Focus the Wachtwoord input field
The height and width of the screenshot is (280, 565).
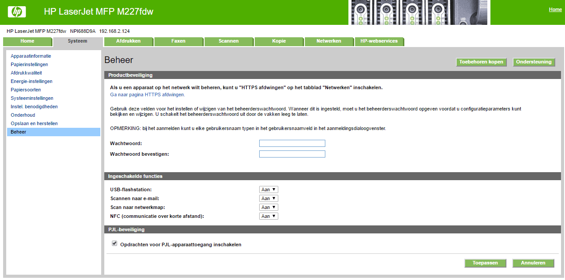pos(292,143)
